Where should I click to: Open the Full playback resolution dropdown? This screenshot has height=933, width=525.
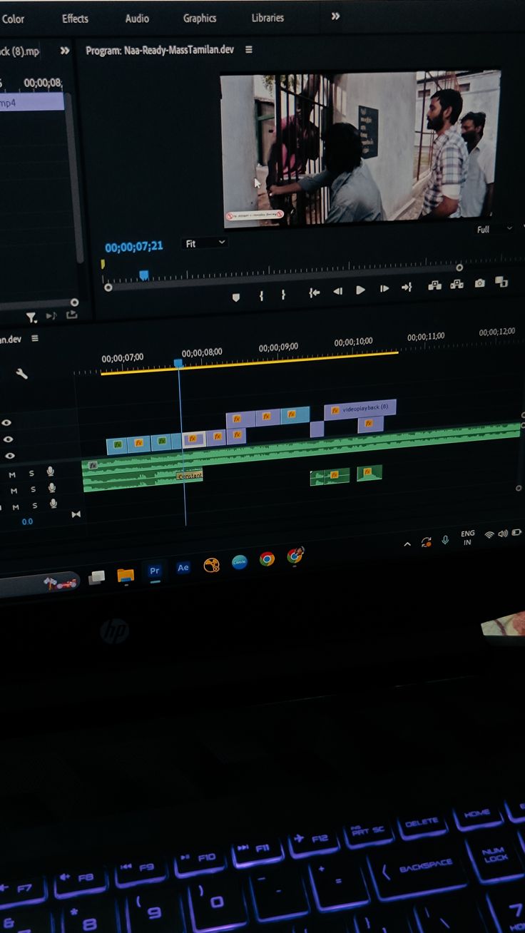point(494,230)
